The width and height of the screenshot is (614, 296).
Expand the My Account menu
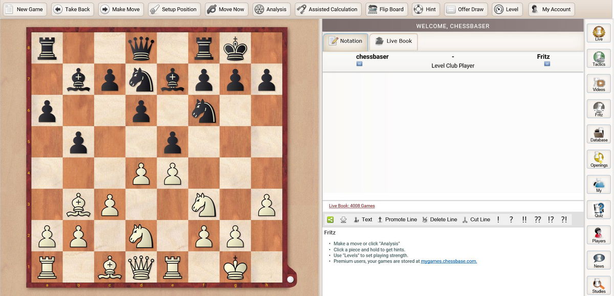click(551, 9)
